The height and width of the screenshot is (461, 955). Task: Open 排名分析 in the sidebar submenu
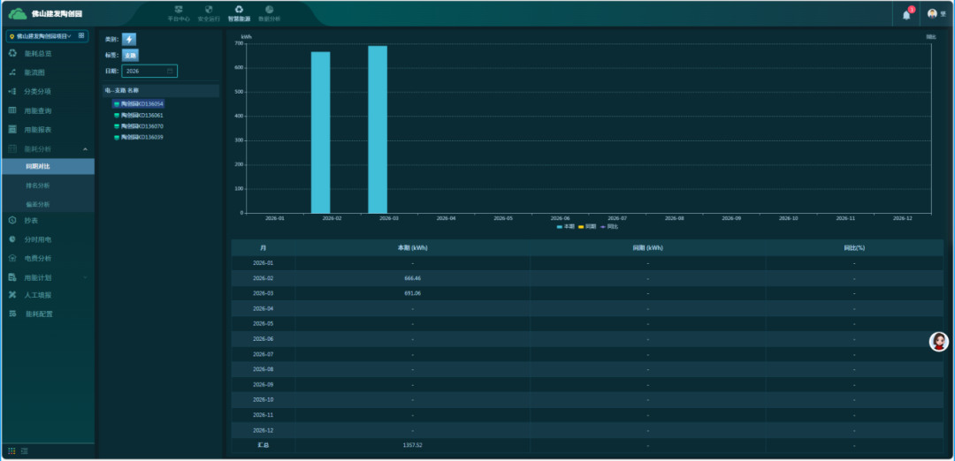(x=38, y=185)
